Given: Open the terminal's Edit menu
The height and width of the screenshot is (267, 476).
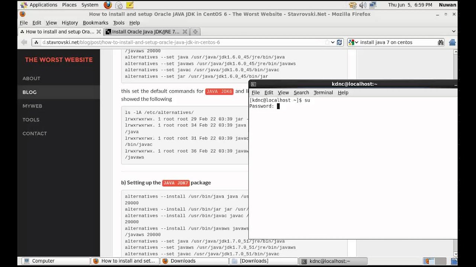Looking at the screenshot, I should [x=269, y=92].
